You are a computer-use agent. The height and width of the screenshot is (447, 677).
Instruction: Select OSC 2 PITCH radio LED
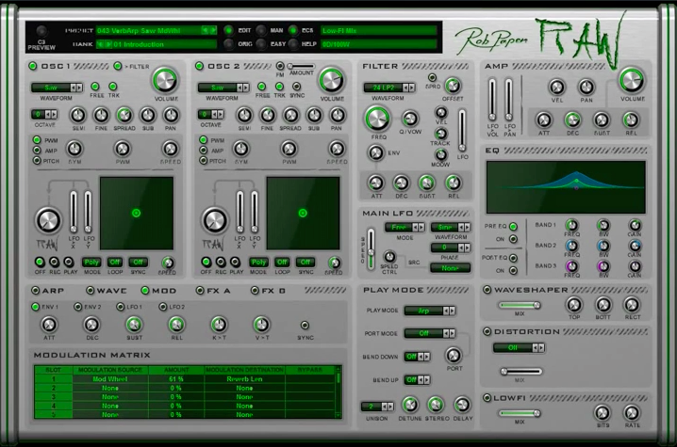pos(203,160)
